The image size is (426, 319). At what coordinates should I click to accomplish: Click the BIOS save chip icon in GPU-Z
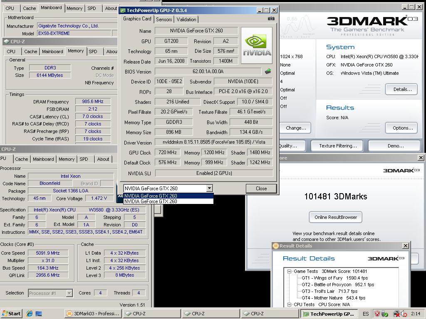268,71
